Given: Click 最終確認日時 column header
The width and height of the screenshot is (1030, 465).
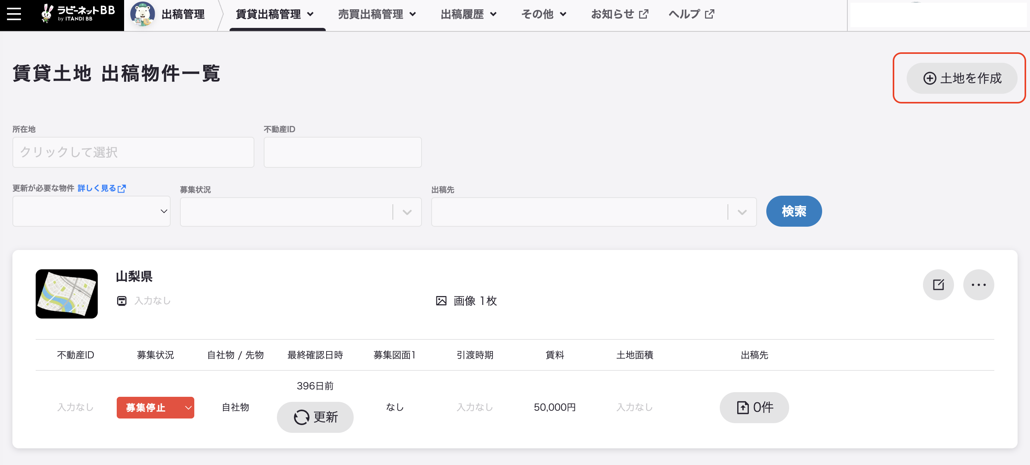Looking at the screenshot, I should tap(315, 355).
